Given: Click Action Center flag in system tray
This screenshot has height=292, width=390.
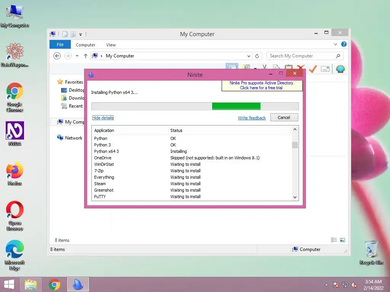Looking at the screenshot, I should [x=336, y=285].
